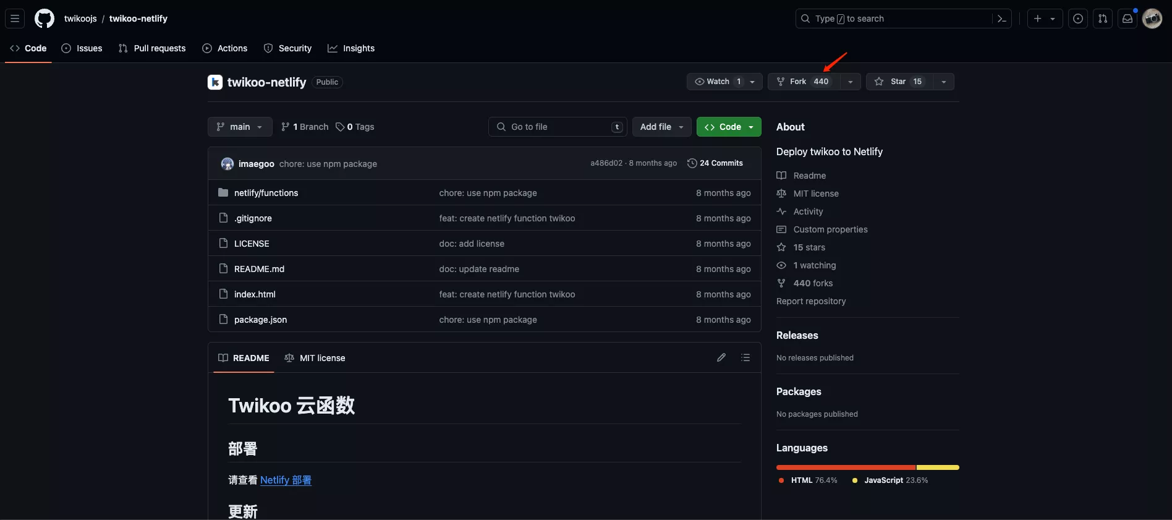Open the create new plus dropdown
Image resolution: width=1172 pixels, height=520 pixels.
point(1045,19)
